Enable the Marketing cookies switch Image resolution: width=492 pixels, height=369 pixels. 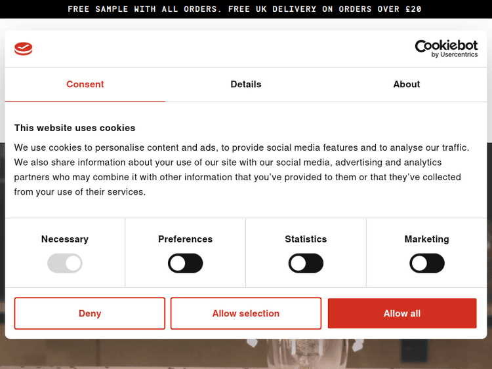click(x=427, y=263)
